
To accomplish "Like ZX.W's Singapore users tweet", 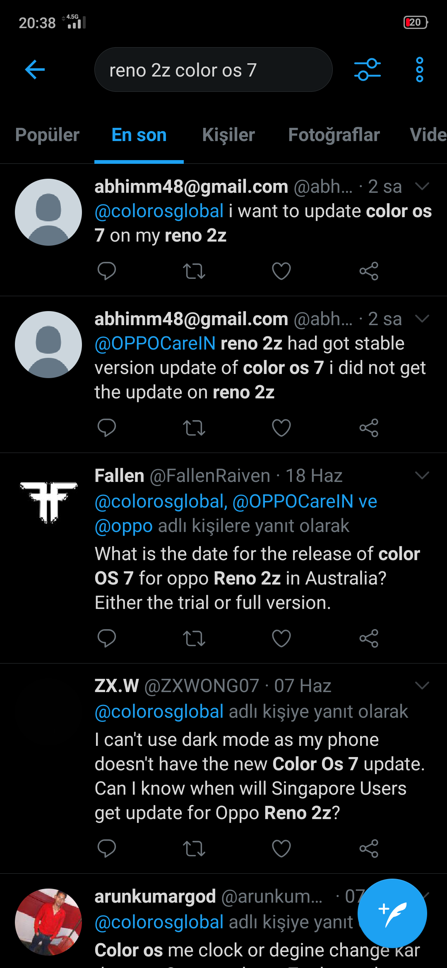I will coord(281,848).
